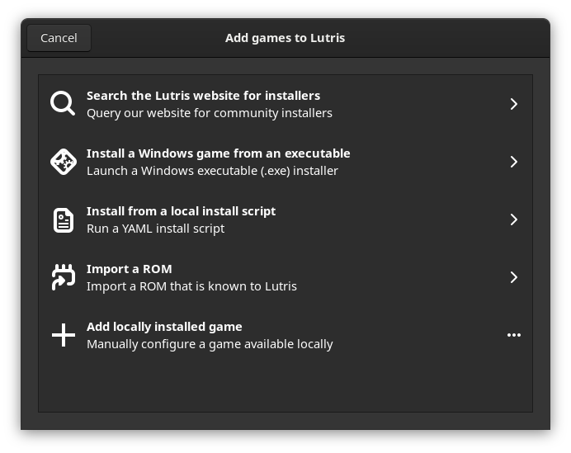571x453 pixels.
Task: Choose 'Add locally installed game' option
Action: (164, 327)
